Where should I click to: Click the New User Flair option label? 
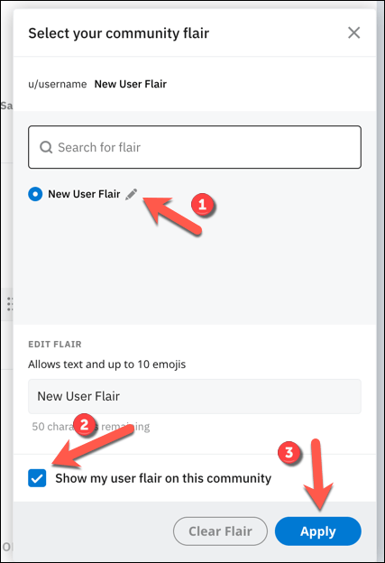coord(84,194)
